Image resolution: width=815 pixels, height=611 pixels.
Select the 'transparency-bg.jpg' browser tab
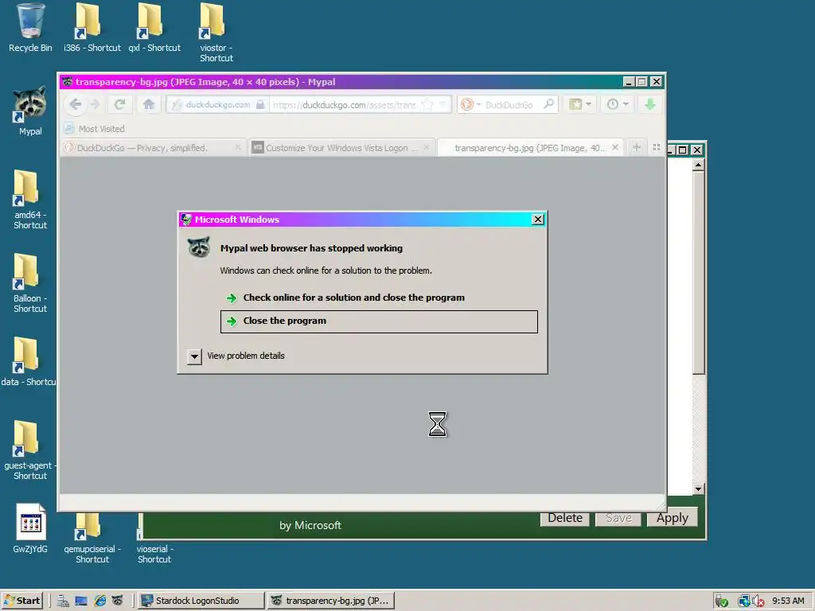click(529, 148)
